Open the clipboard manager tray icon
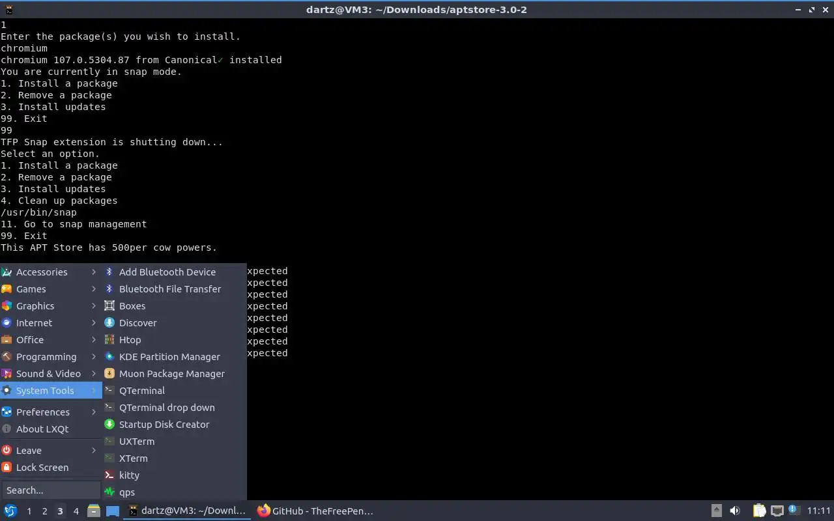 (759, 511)
